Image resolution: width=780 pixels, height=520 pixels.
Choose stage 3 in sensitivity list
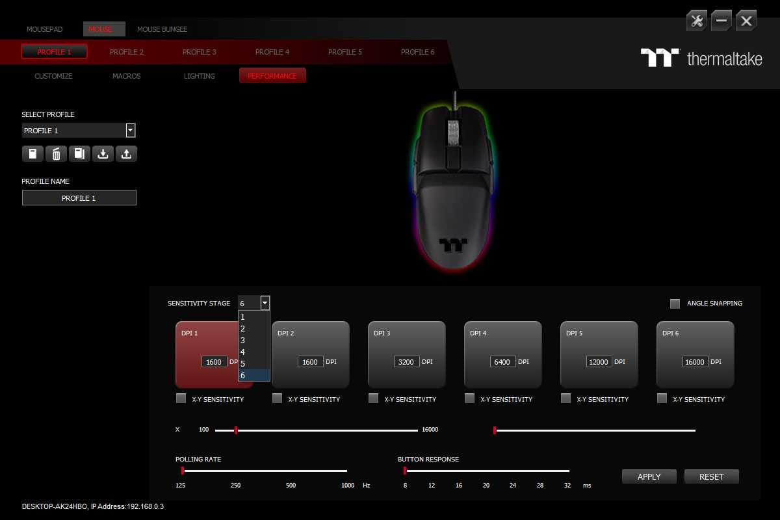tap(243, 340)
